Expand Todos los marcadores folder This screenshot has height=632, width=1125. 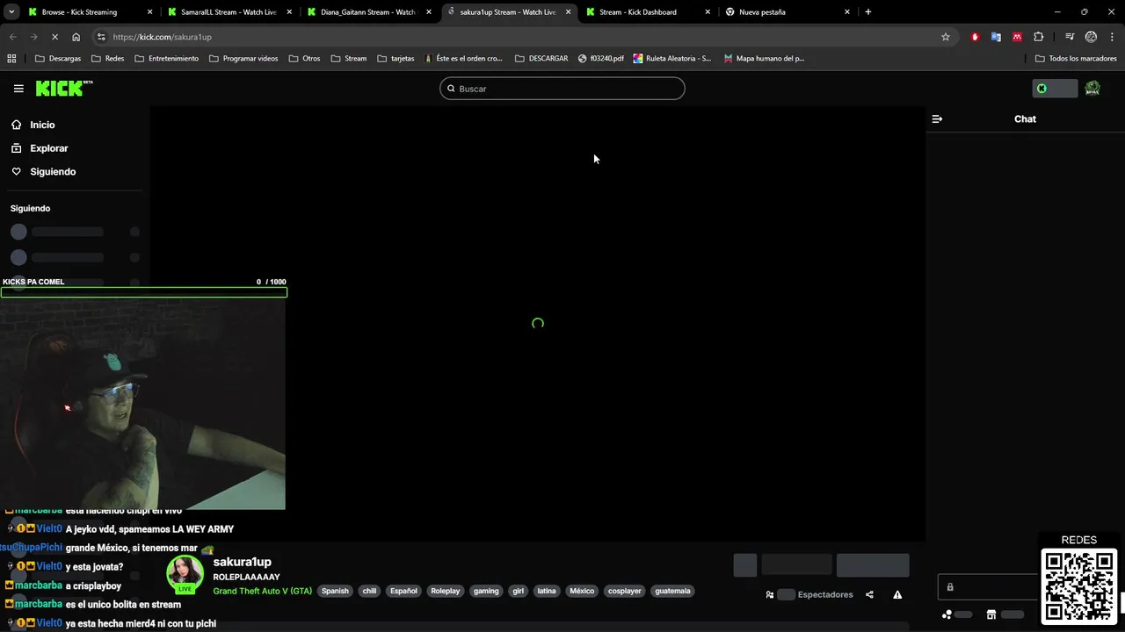(x=1076, y=59)
